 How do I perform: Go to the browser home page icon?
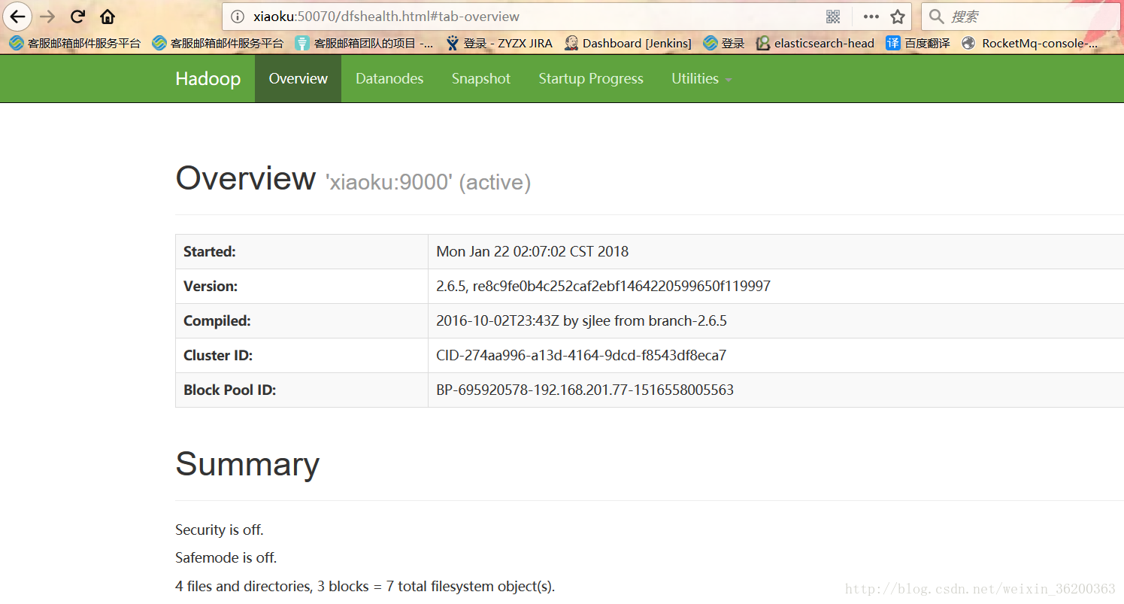(108, 16)
